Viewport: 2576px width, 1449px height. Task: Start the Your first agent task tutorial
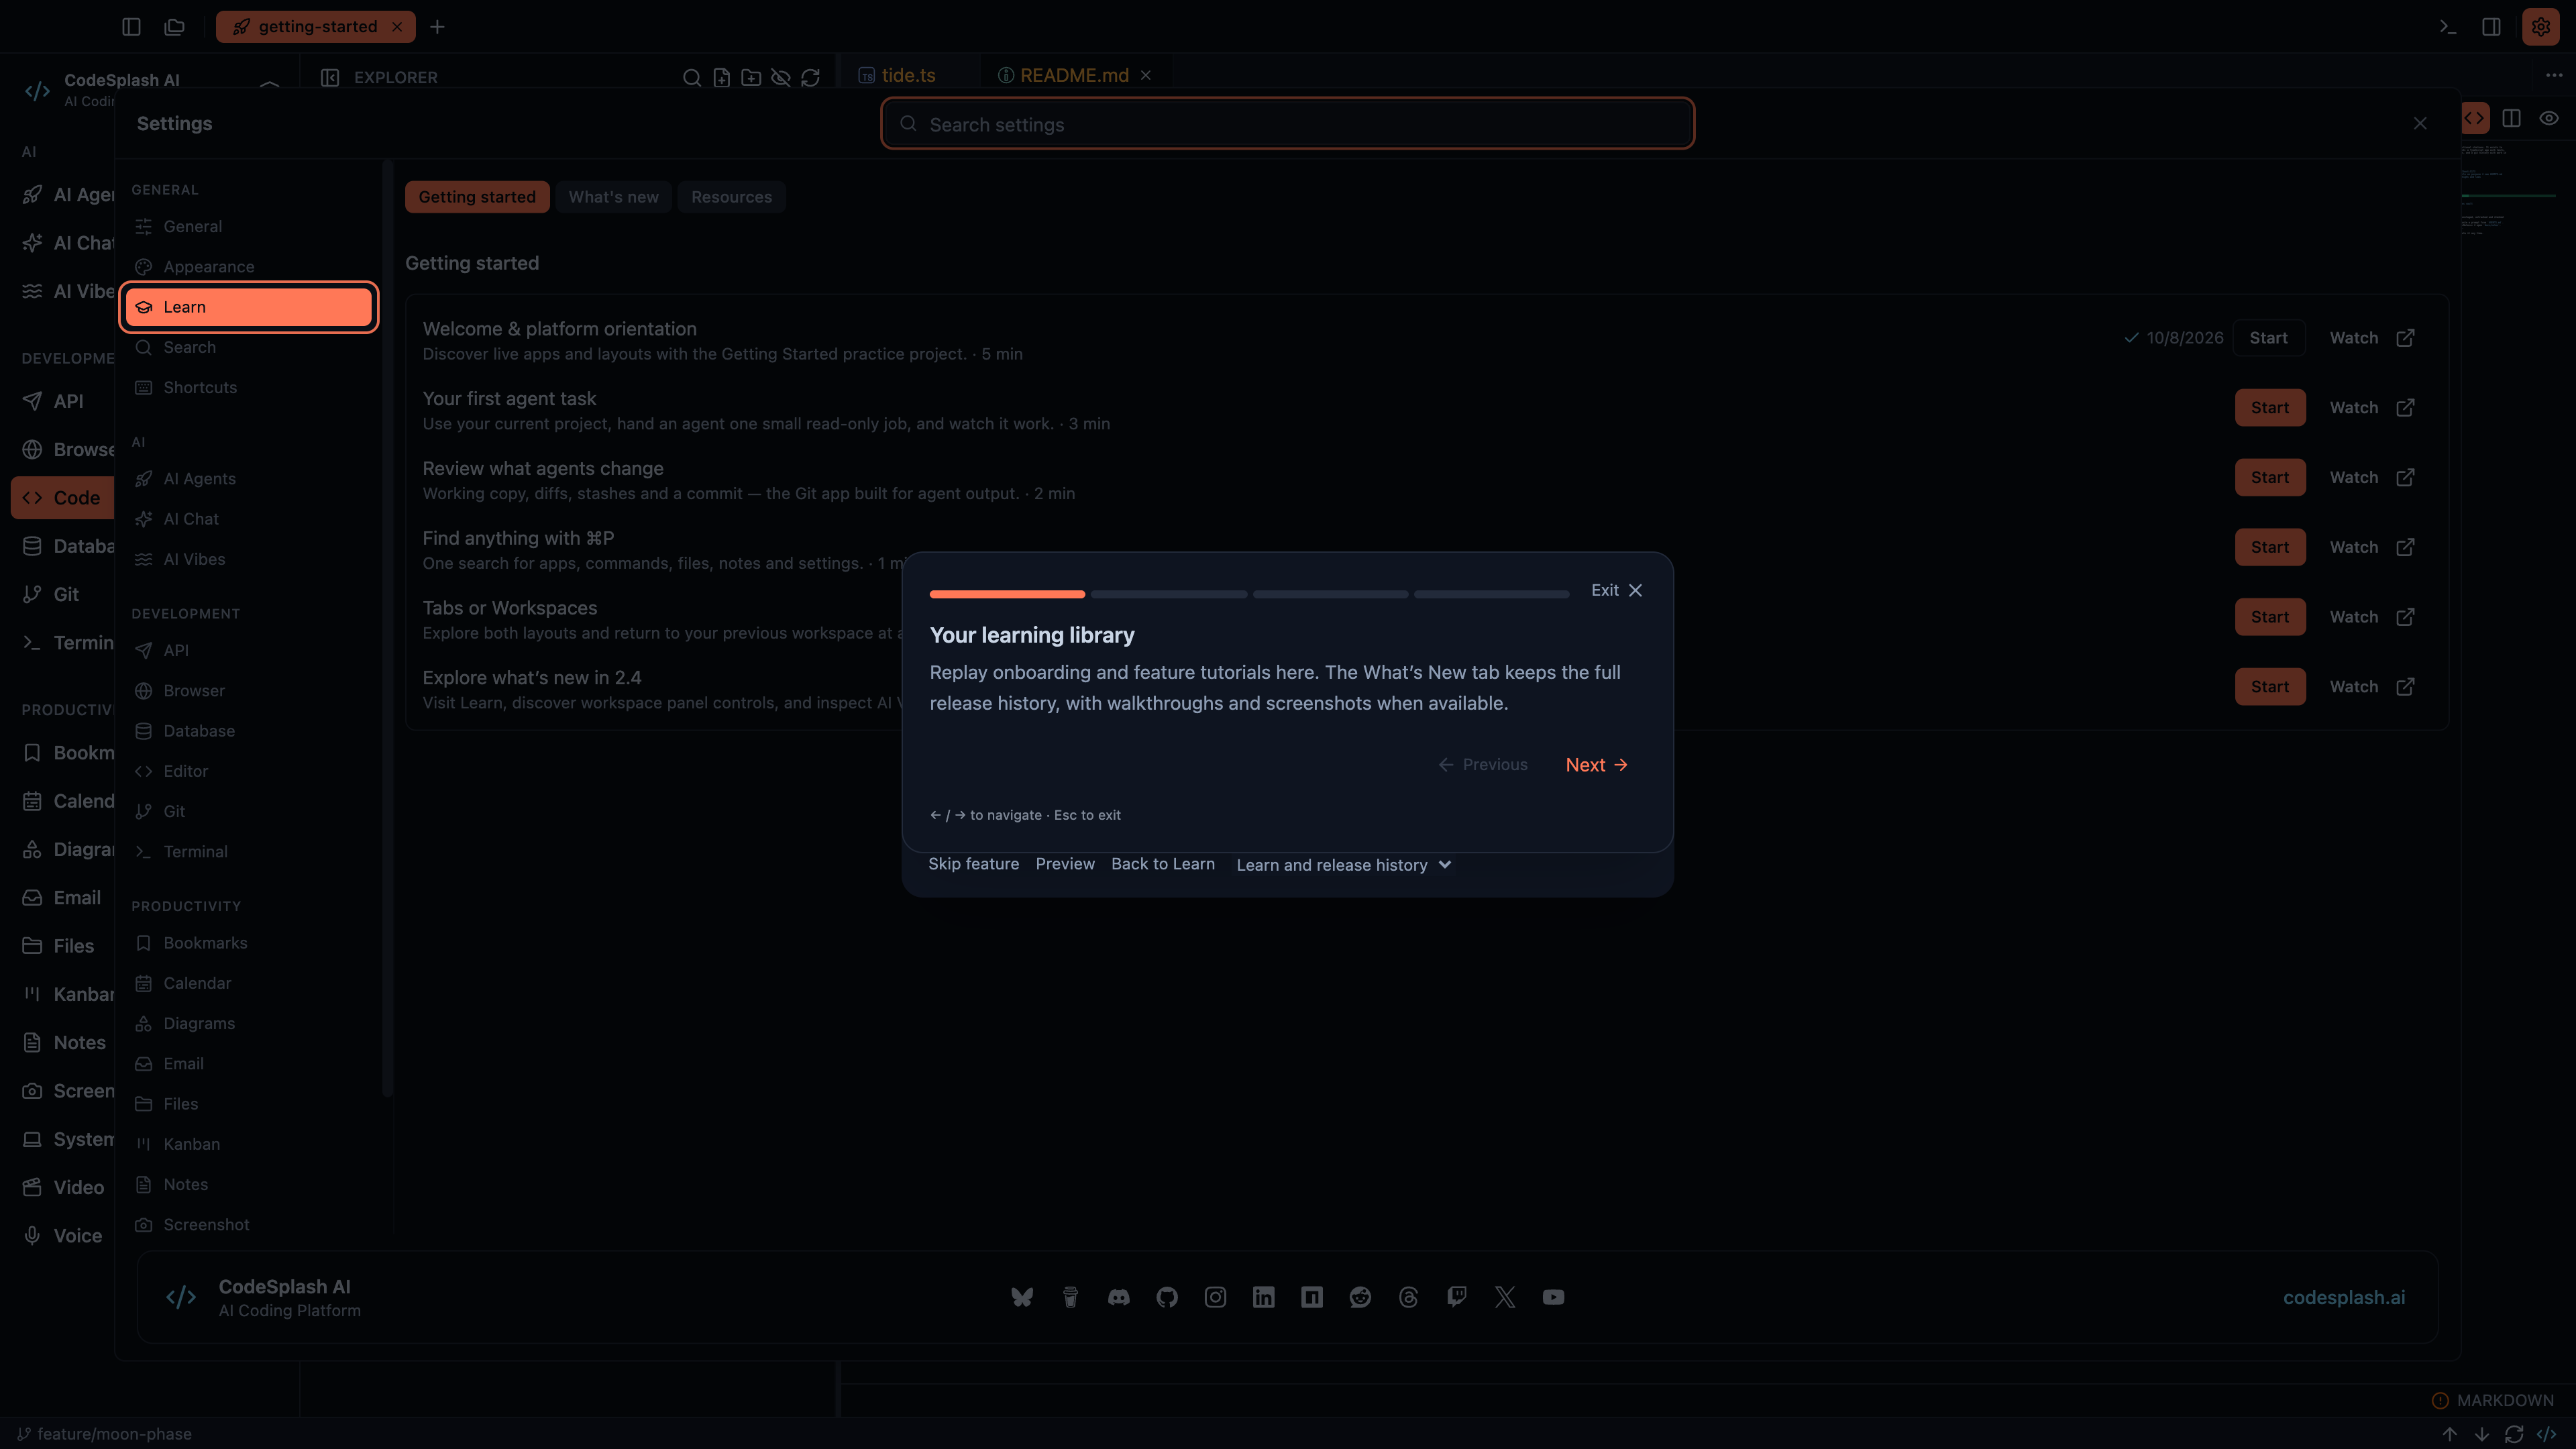point(2270,408)
